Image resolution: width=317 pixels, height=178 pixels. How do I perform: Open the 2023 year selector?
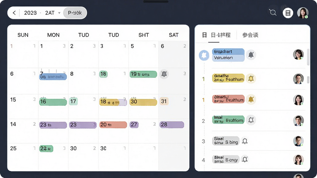[x=30, y=13]
